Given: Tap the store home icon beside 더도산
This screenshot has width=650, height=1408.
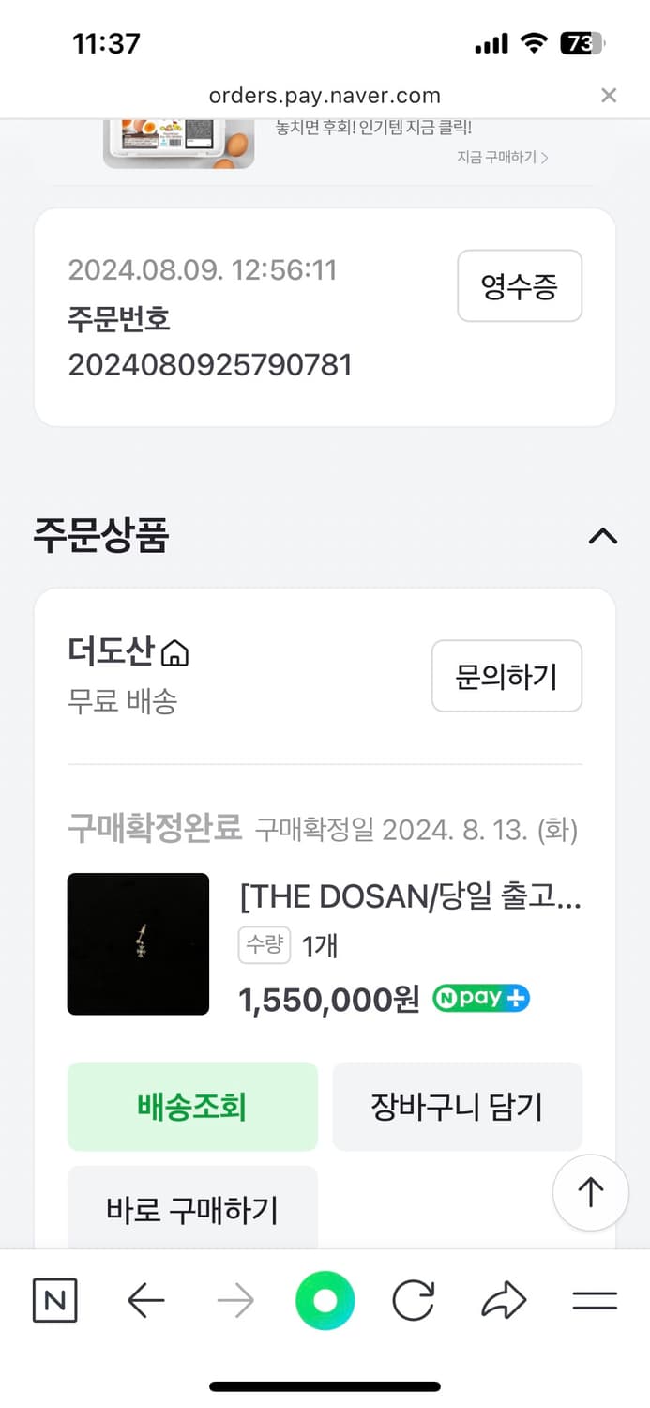Looking at the screenshot, I should (x=175, y=652).
